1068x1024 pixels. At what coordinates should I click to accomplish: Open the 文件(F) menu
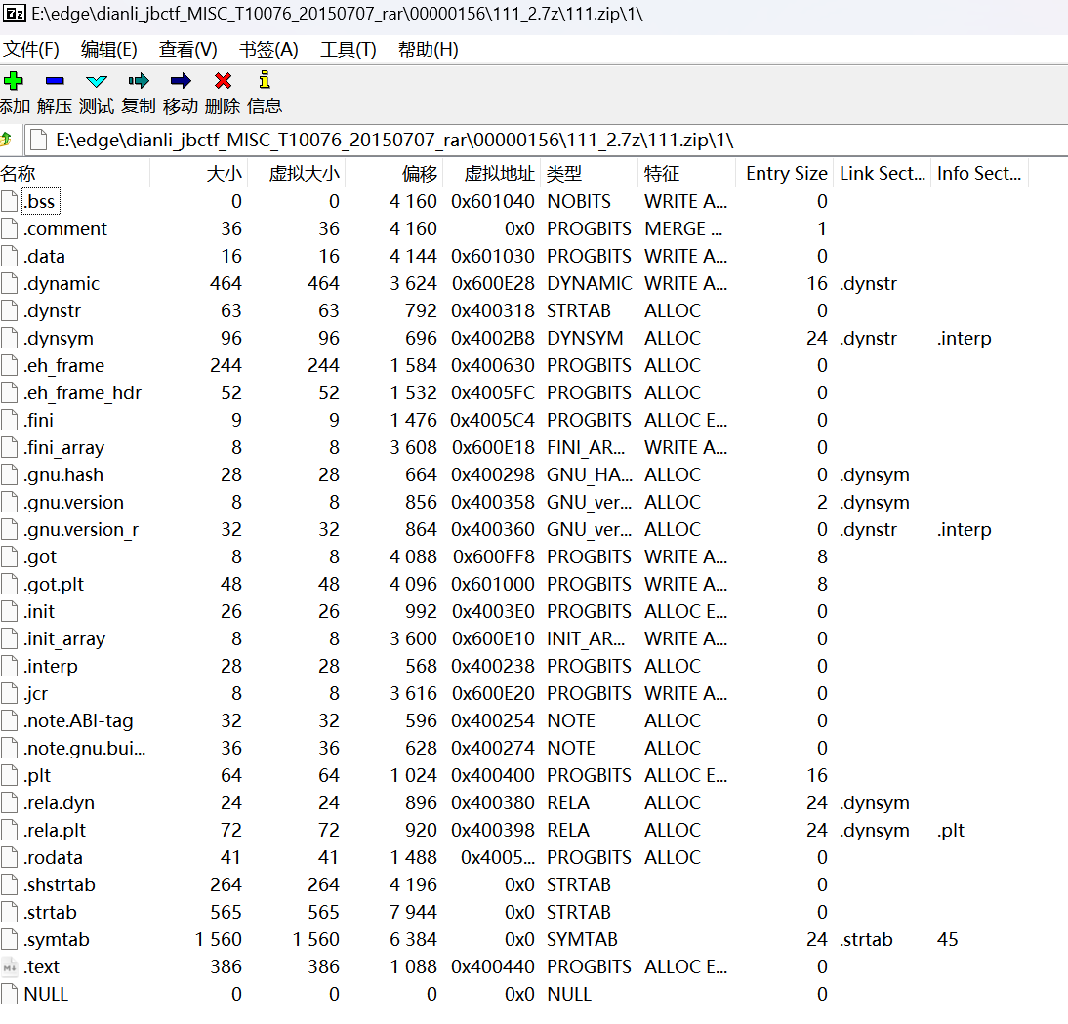31,50
